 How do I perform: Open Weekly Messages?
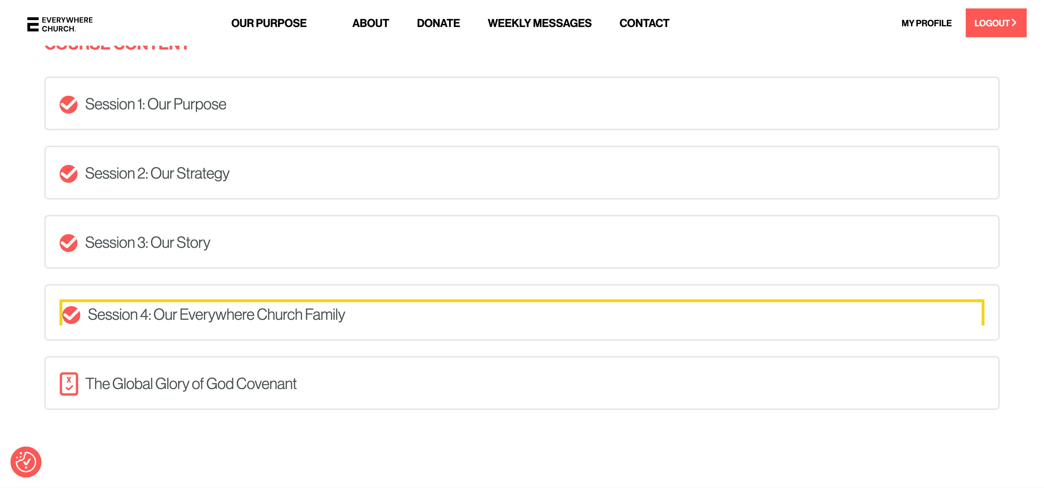539,23
